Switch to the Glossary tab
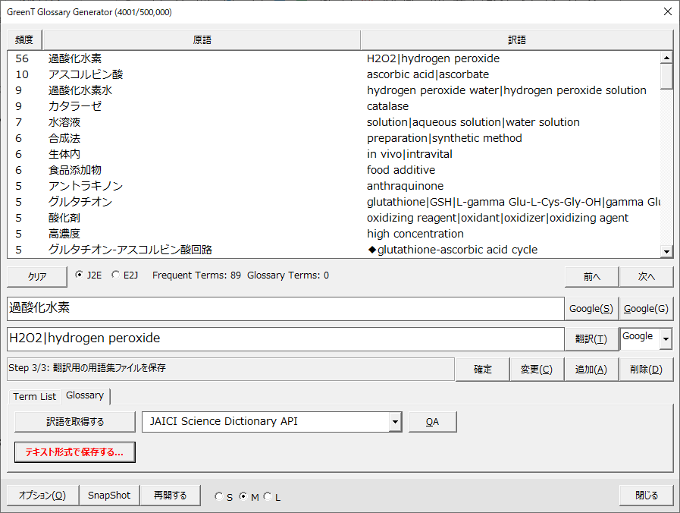Screen dimensions: 680x513 [85, 395]
